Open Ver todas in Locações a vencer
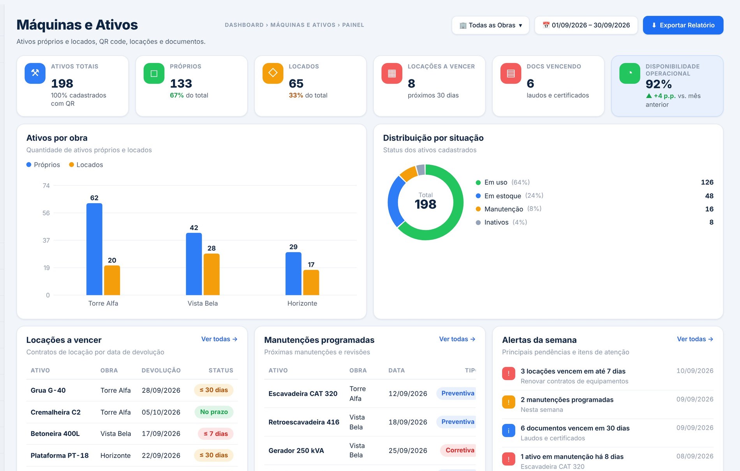The image size is (740, 471). click(219, 339)
